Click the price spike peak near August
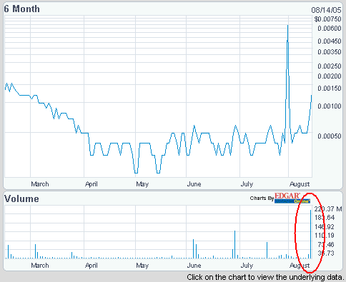Screen dimensions: 346x282 288,26
